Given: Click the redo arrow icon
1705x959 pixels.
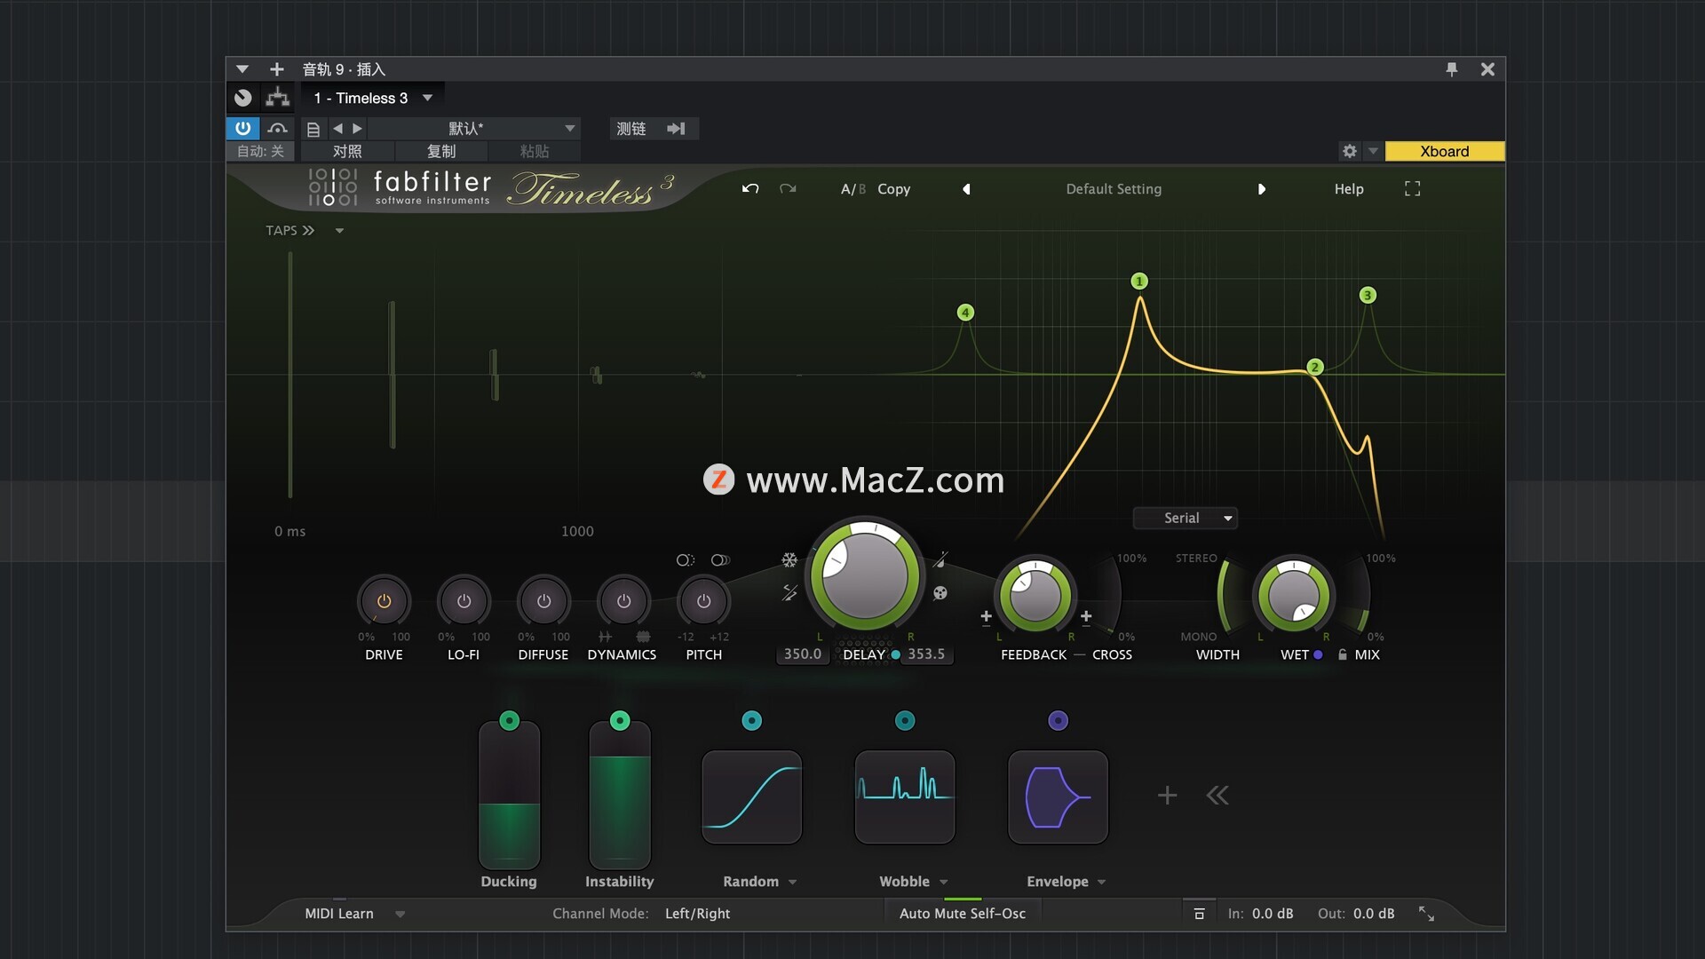Looking at the screenshot, I should [x=788, y=188].
